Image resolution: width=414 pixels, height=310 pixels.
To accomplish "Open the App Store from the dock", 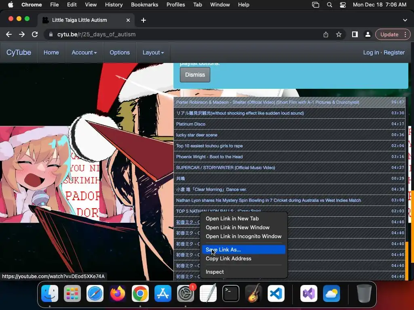I will click(x=163, y=293).
